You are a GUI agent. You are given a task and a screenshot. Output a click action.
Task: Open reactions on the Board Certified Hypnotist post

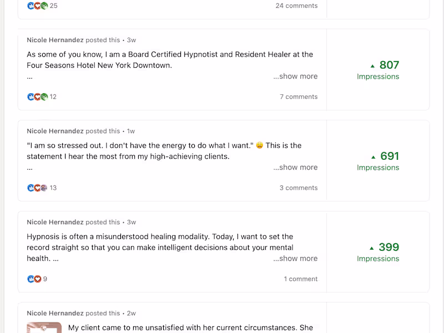pyautogui.click(x=37, y=97)
